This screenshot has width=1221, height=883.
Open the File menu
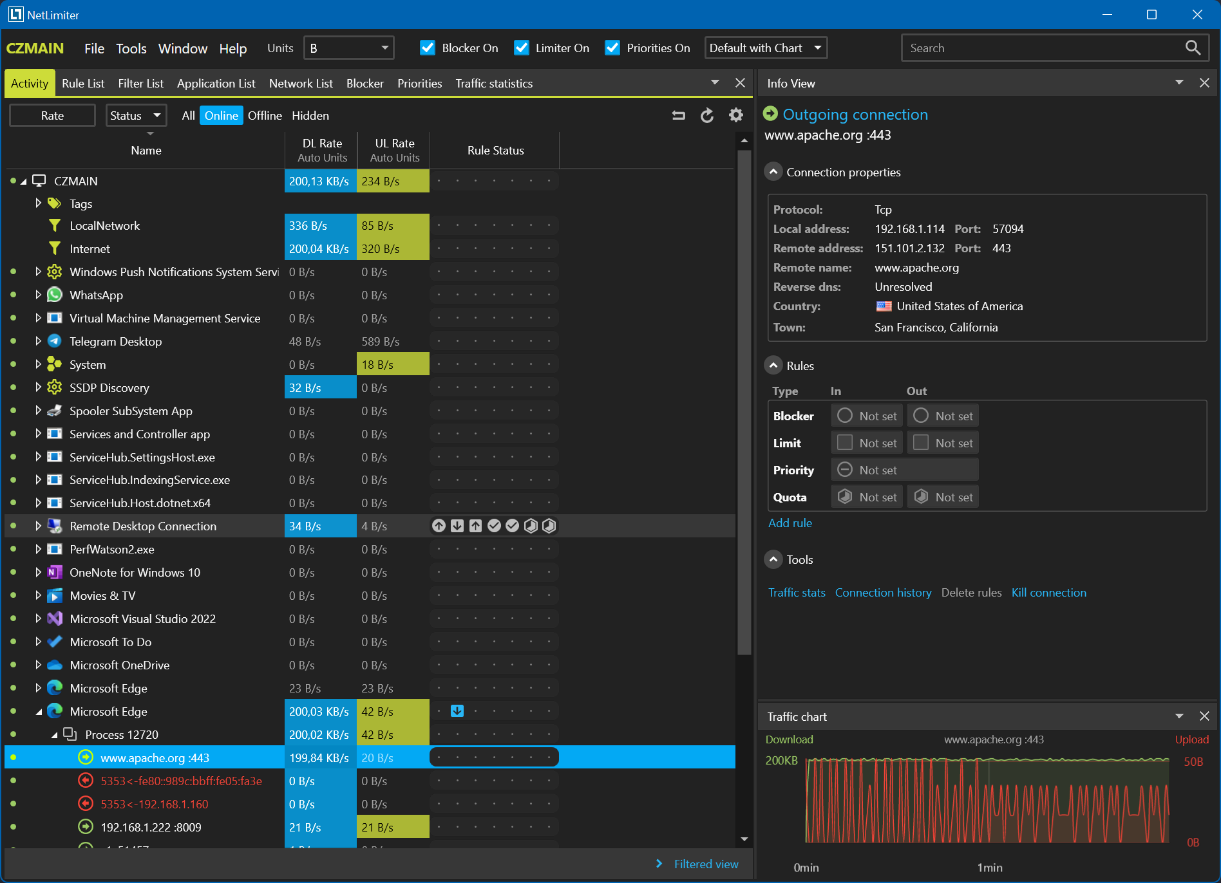pos(94,48)
